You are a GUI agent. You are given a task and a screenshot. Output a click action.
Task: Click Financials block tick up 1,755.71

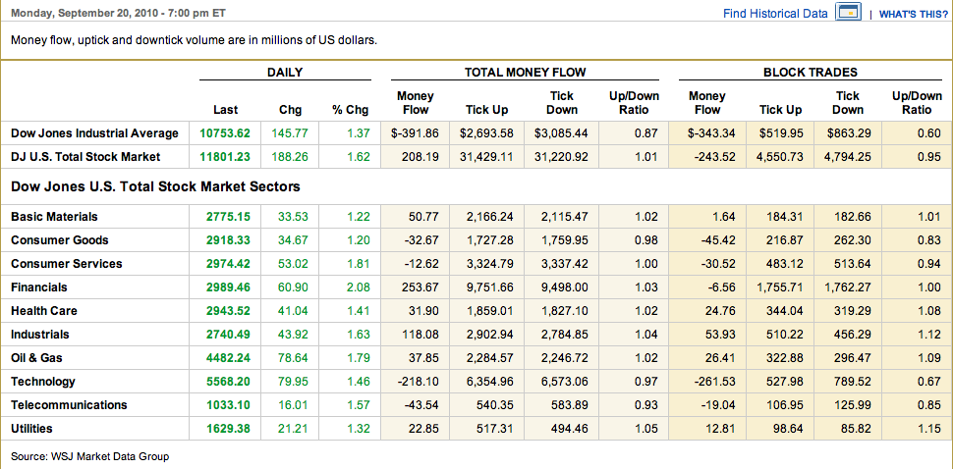[780, 287]
